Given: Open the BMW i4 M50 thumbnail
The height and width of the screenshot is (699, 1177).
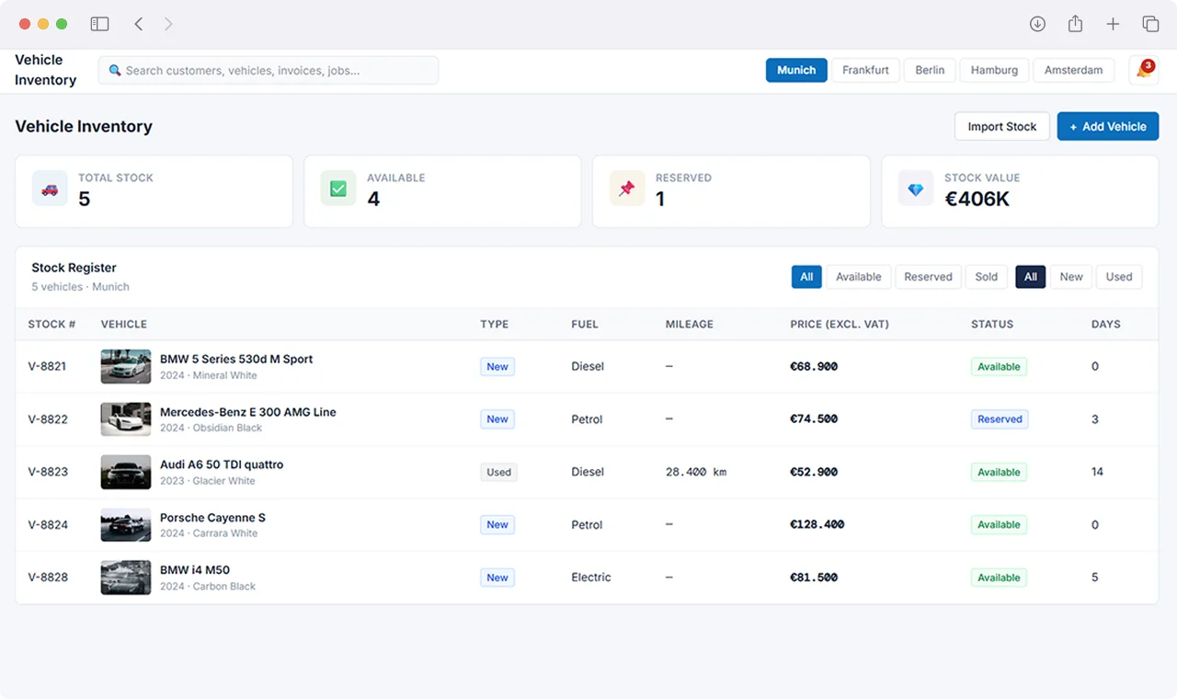Looking at the screenshot, I should point(126,578).
